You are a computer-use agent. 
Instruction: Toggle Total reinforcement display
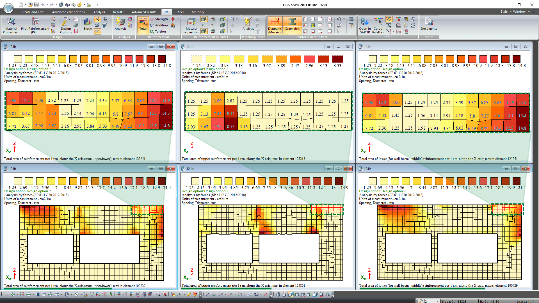pyautogui.click(x=143, y=24)
